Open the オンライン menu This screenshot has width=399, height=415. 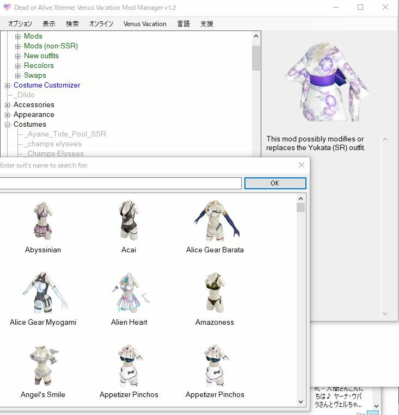pos(101,24)
